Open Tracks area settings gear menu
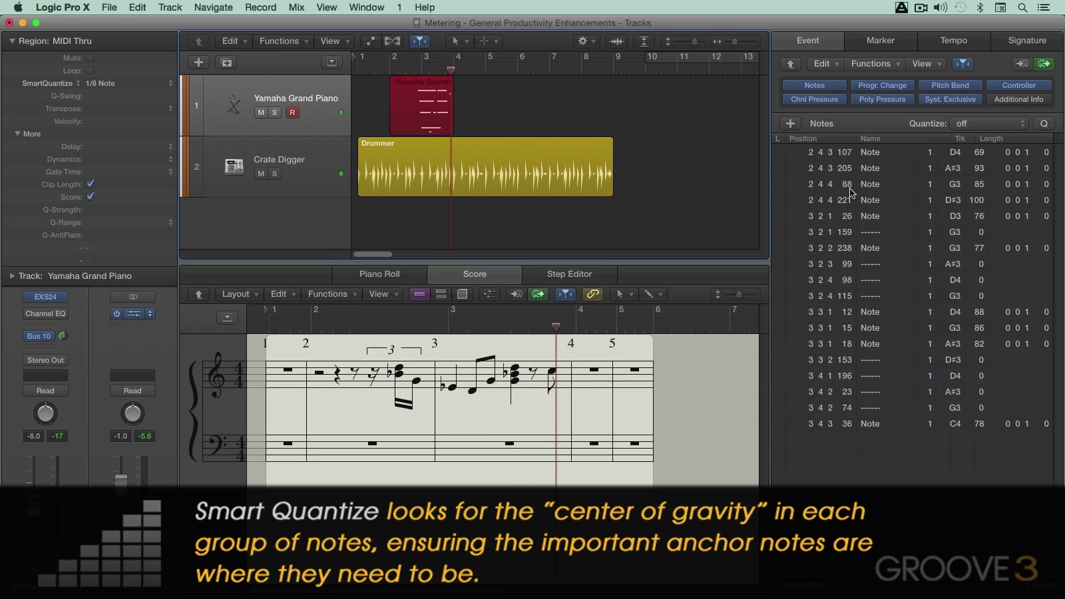The image size is (1065, 599). (x=586, y=41)
